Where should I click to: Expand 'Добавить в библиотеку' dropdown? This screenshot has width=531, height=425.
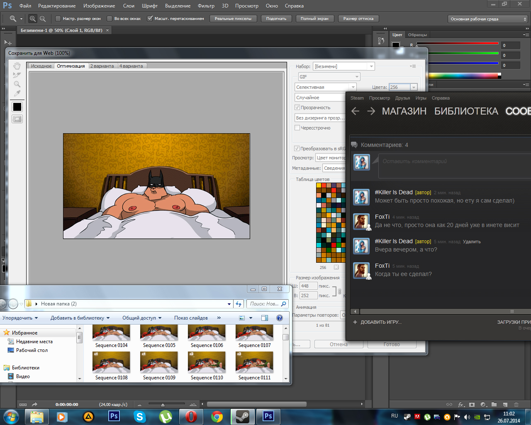point(80,318)
